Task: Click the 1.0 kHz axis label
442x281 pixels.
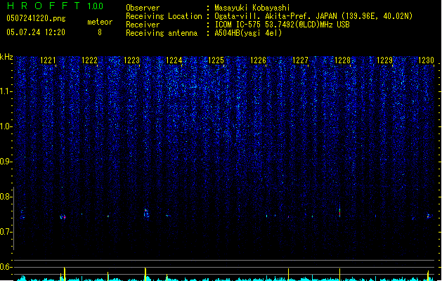Action: pyautogui.click(x=6, y=126)
